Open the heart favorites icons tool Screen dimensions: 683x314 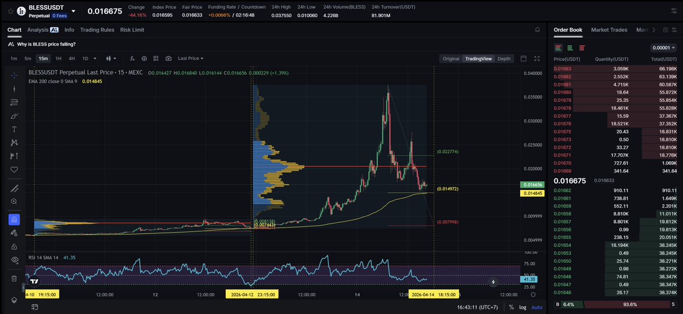click(14, 169)
